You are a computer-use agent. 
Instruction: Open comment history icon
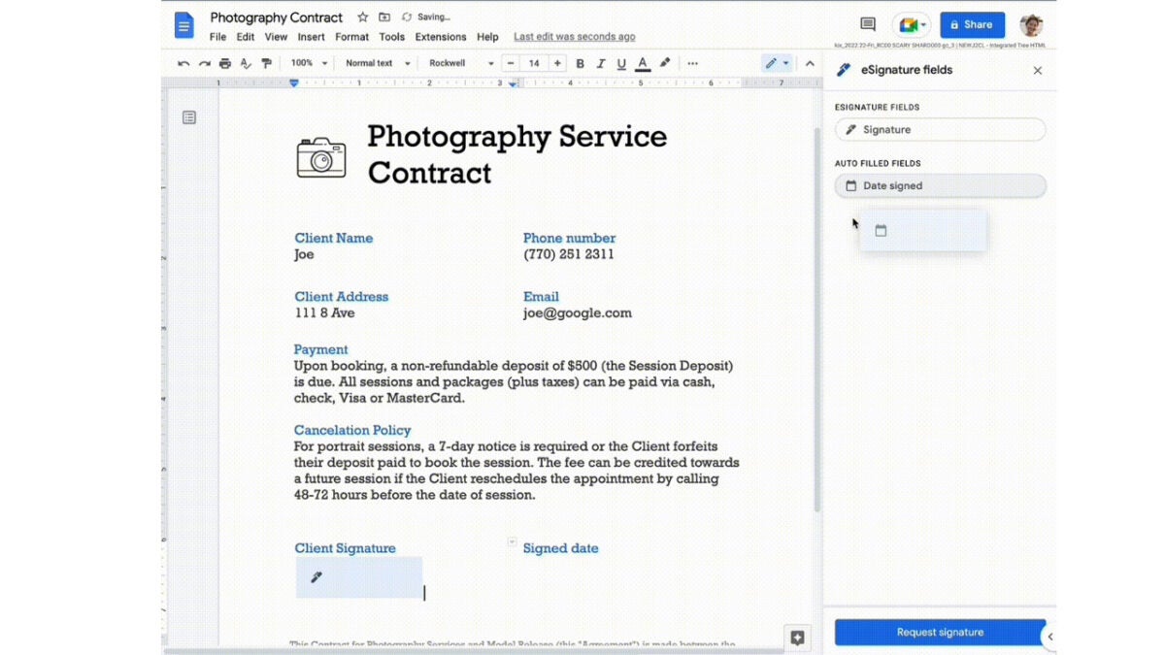[866, 24]
